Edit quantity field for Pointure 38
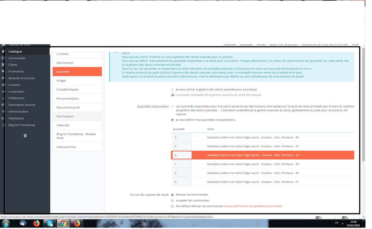The width and height of the screenshot is (372, 229). (182, 155)
